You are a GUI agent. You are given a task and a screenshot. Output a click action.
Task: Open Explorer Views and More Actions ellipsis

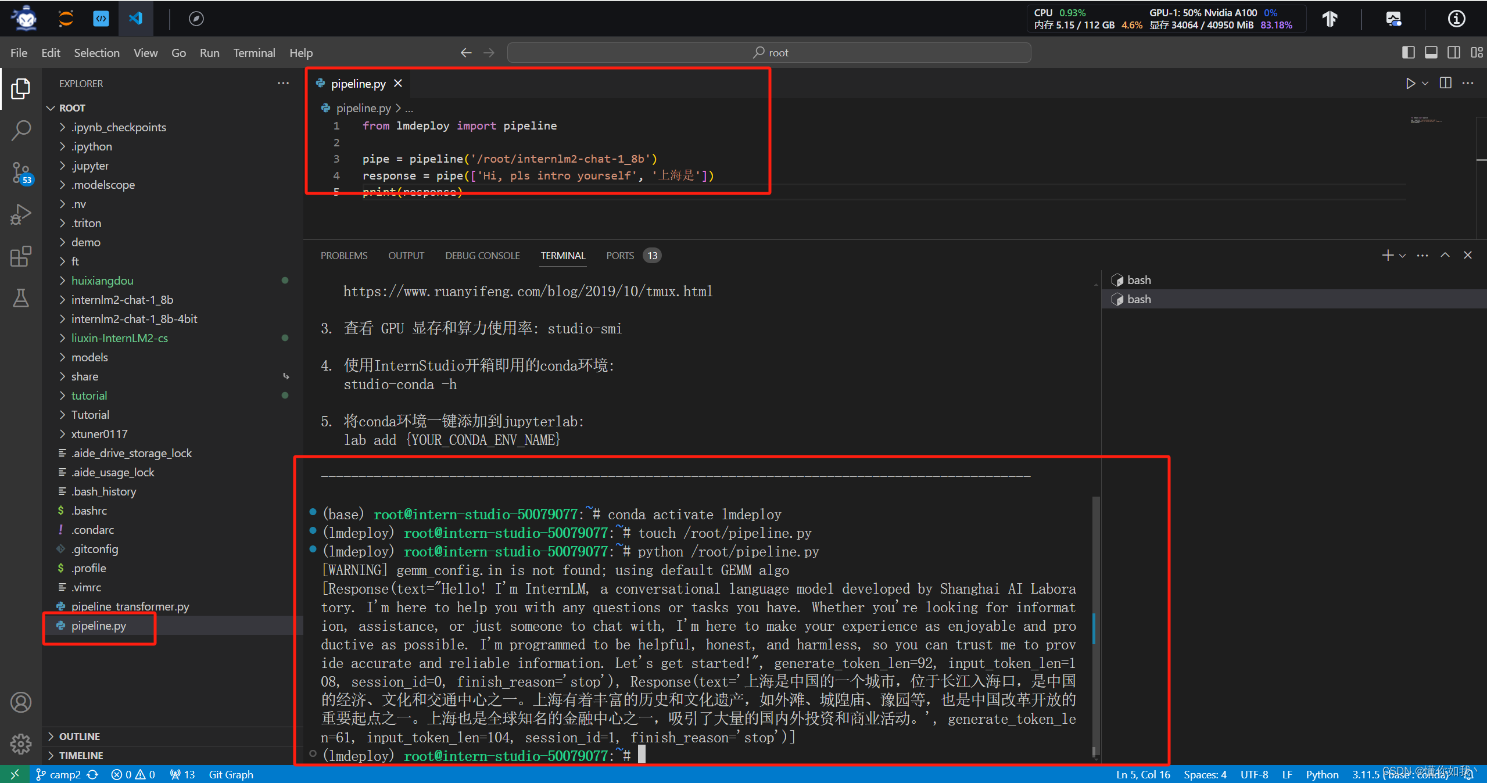click(283, 83)
